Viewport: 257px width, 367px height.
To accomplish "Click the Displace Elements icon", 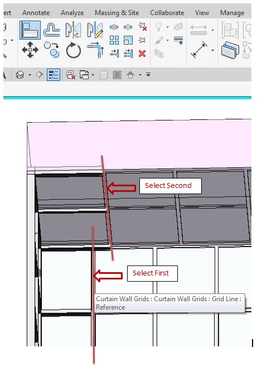I will tap(178, 27).
